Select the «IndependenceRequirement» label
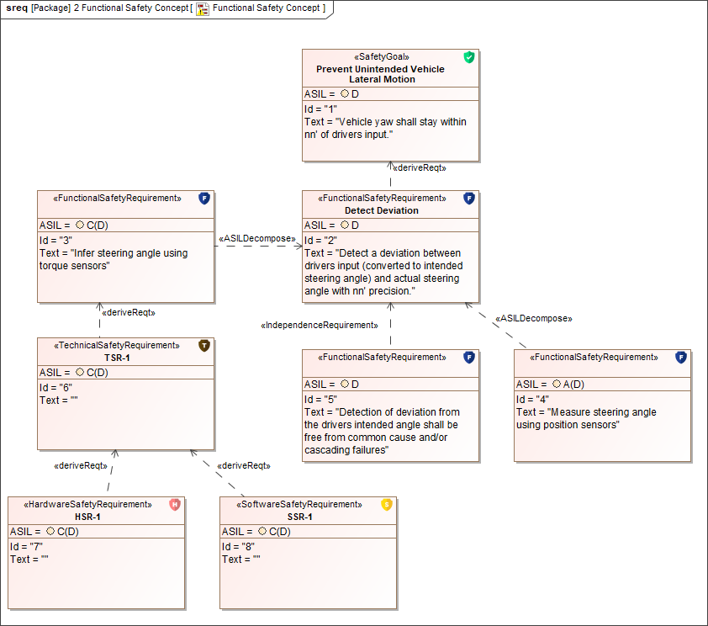 pyautogui.click(x=320, y=325)
